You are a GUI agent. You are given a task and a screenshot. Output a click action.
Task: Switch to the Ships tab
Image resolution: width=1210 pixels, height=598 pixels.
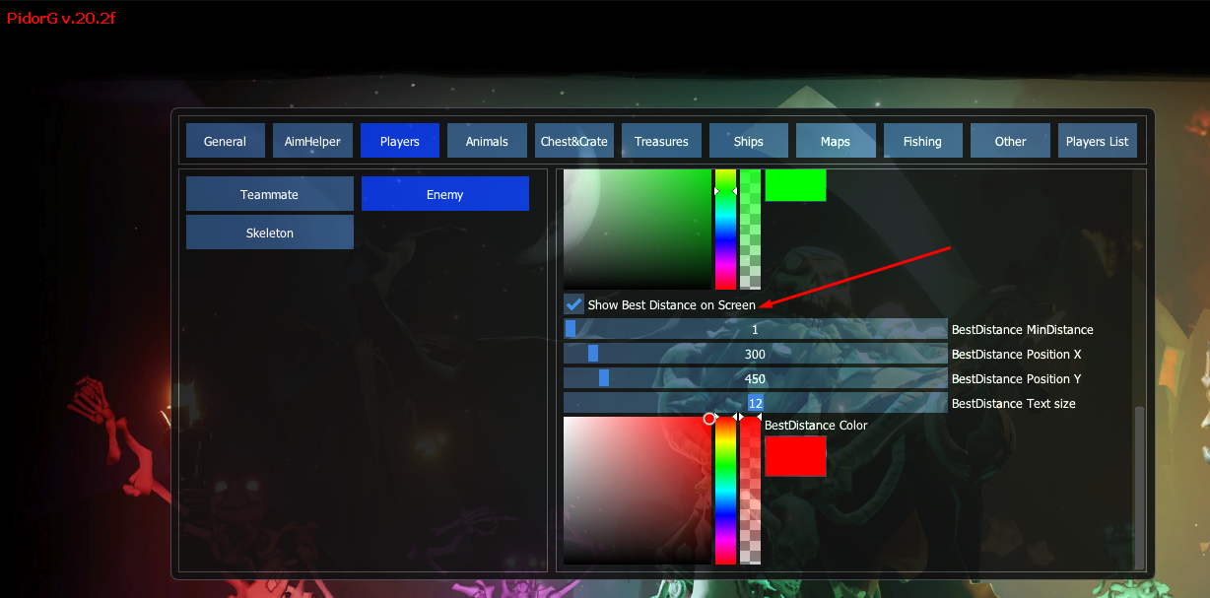(x=749, y=141)
